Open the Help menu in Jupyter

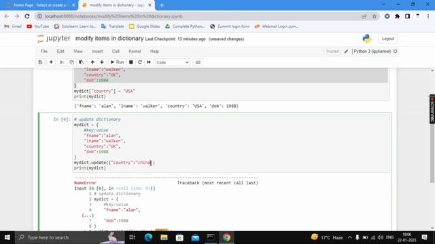tap(154, 52)
